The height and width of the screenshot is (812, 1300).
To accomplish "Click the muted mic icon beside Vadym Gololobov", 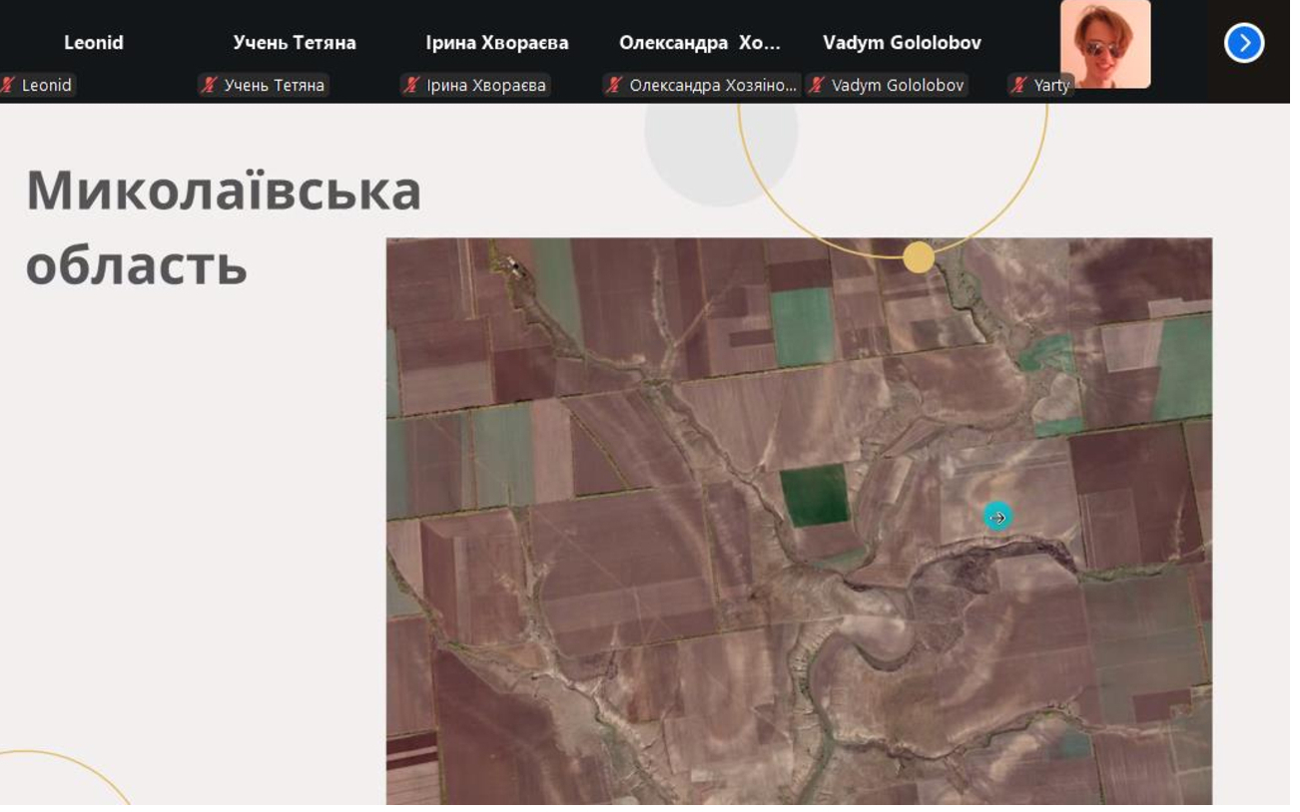I will (x=817, y=86).
